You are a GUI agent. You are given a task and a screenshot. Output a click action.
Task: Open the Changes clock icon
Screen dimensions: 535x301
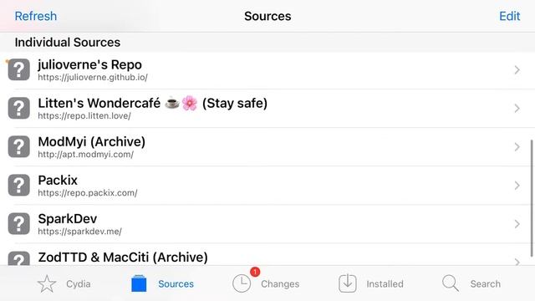point(242,283)
